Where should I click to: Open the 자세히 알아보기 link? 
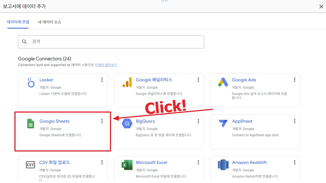pyautogui.click(x=106, y=65)
